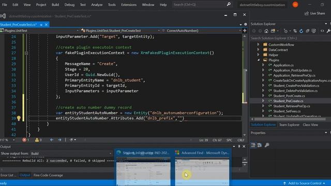Click the Collapse All icon in Solution Explorer
Image resolution: width=331 pixels, height=186 pixels.
pyautogui.click(x=308, y=31)
